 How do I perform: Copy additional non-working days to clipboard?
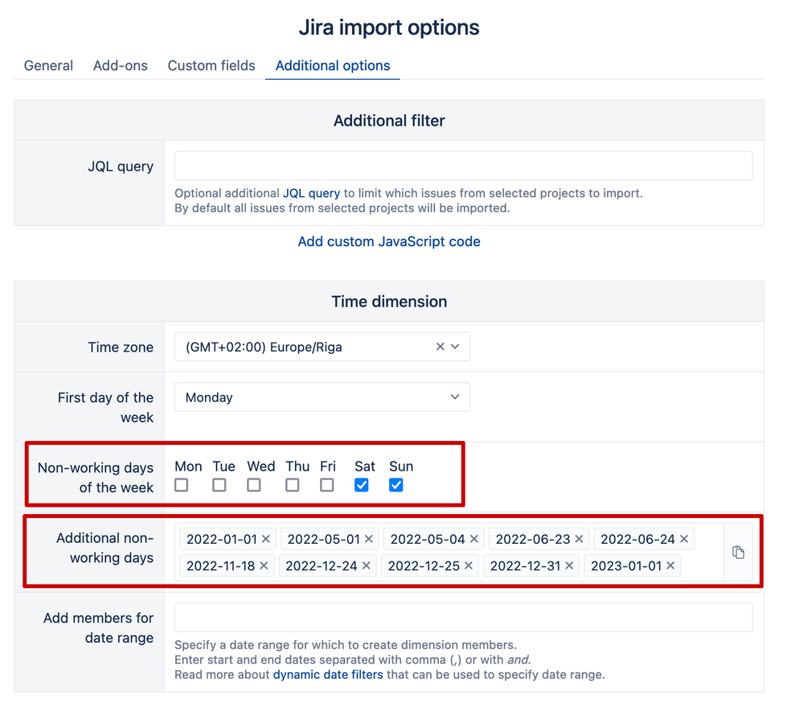pyautogui.click(x=738, y=553)
